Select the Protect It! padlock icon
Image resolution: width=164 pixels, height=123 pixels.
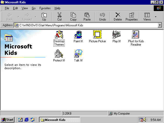click(59, 54)
